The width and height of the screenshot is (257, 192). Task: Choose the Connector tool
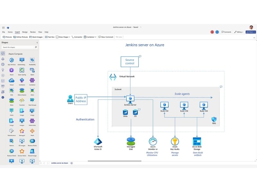[x=77, y=37]
